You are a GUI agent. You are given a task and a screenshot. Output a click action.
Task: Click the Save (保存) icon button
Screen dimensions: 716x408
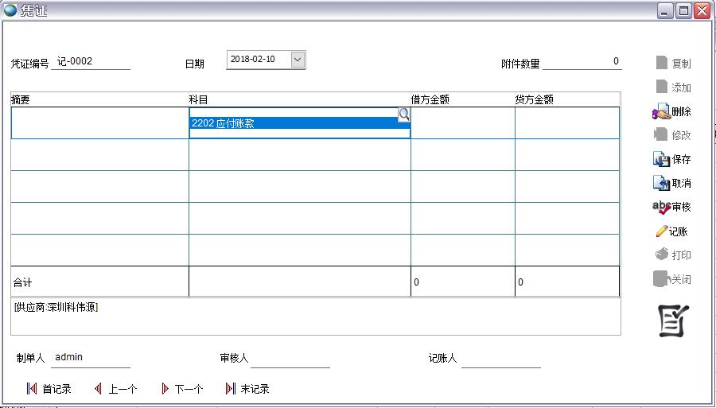point(662,159)
